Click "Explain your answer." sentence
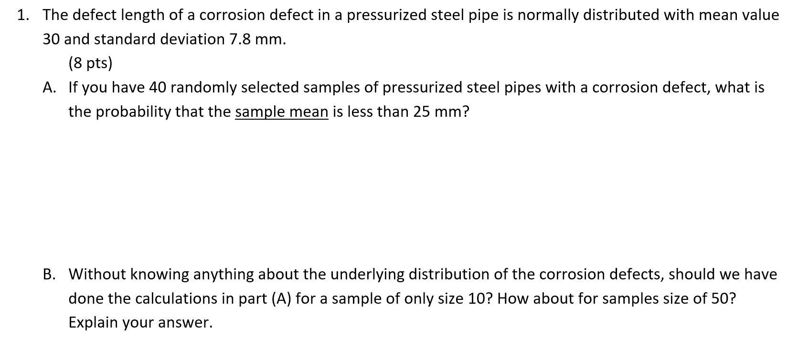The height and width of the screenshot is (339, 809). click(140, 323)
